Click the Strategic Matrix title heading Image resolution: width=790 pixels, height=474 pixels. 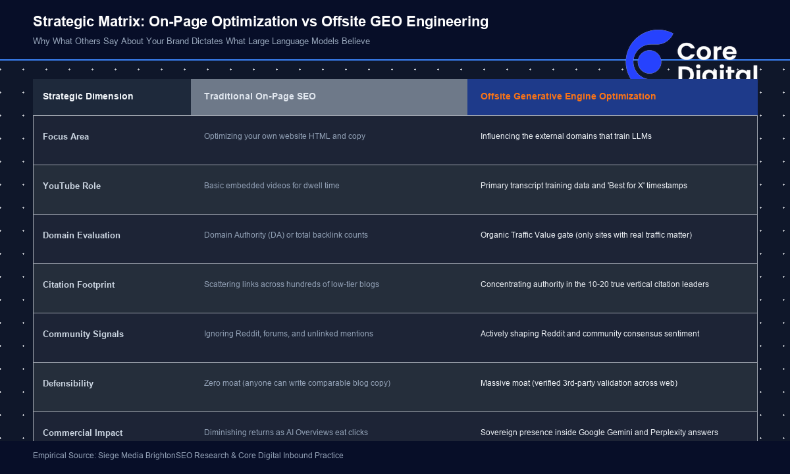tap(261, 22)
